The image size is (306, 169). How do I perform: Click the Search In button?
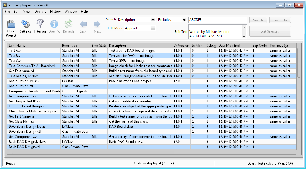point(280,20)
